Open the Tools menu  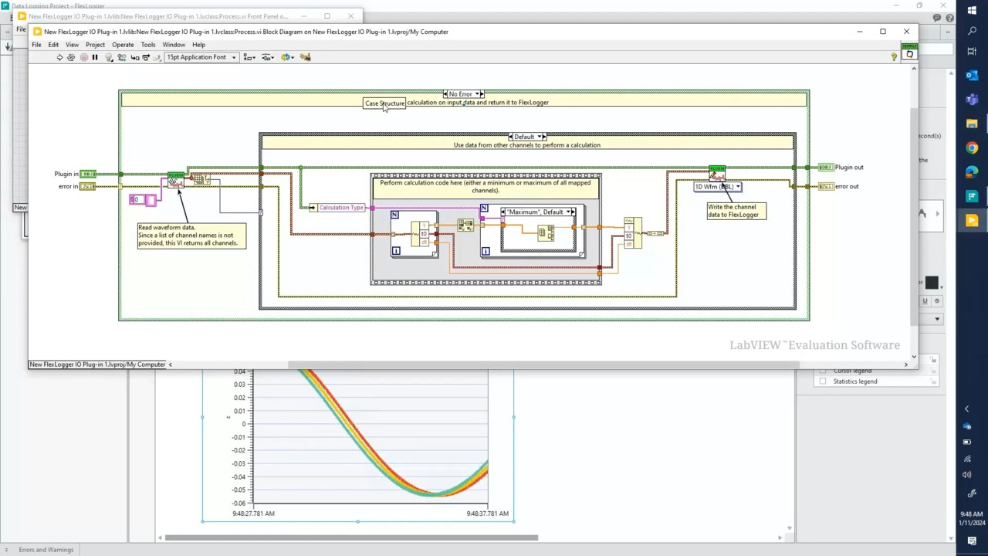pyautogui.click(x=147, y=45)
